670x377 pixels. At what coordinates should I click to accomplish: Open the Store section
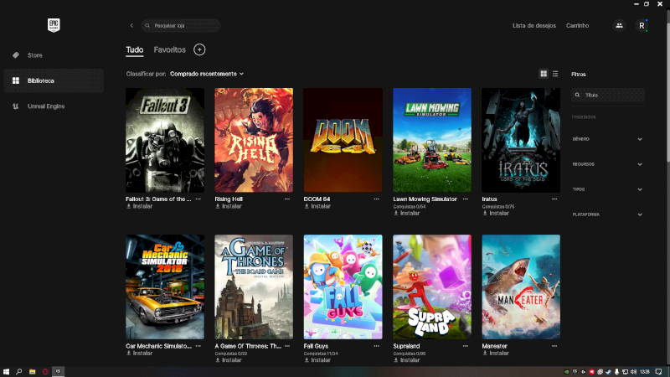click(x=34, y=55)
